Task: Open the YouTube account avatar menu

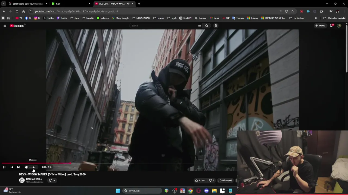Action: (x=339, y=25)
